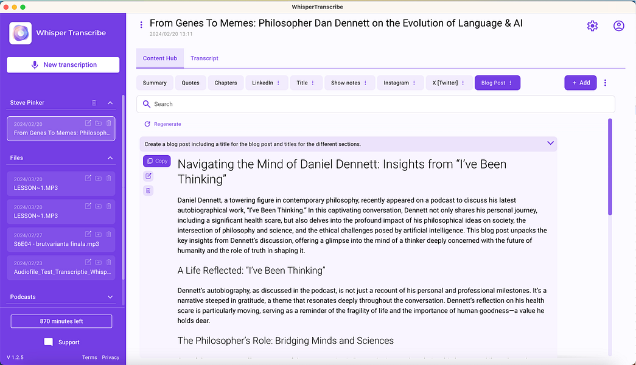Click edit icon on Audiofile_Test_Transcriptie file
This screenshot has width=636, height=365.
[x=88, y=262]
